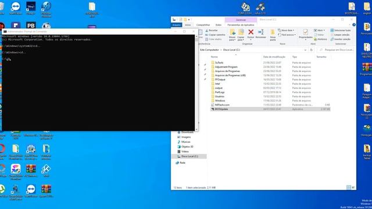The width and height of the screenshot is (372, 209).
Task: Switch to the Início ribbon tab
Action: coord(188,25)
